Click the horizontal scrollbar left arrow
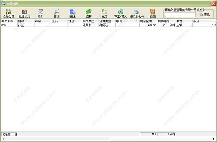The height and width of the screenshot is (142, 217). point(3,139)
